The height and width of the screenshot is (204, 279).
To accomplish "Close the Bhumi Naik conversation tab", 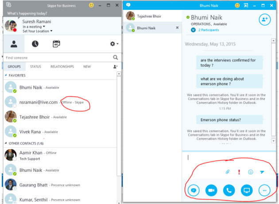I will [177, 27].
